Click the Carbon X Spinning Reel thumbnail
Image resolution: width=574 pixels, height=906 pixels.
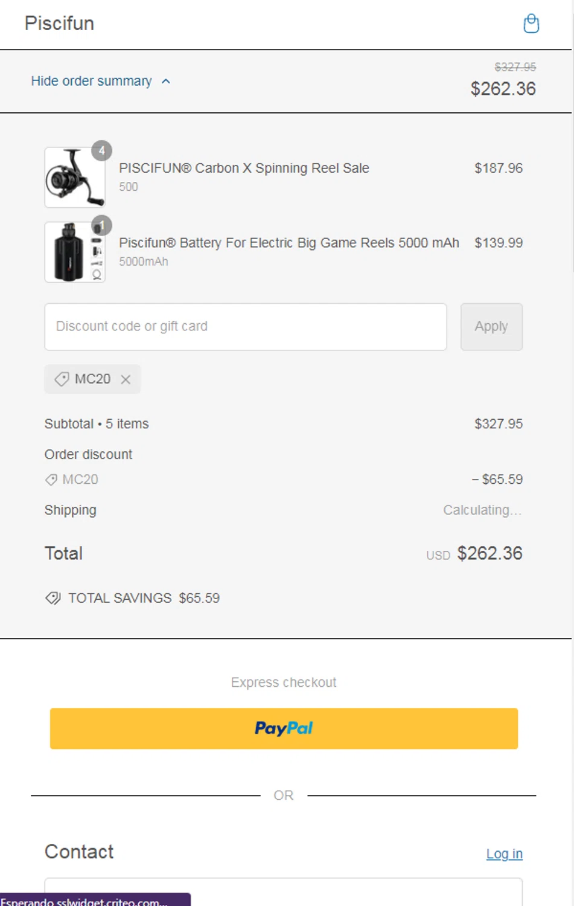click(x=74, y=178)
